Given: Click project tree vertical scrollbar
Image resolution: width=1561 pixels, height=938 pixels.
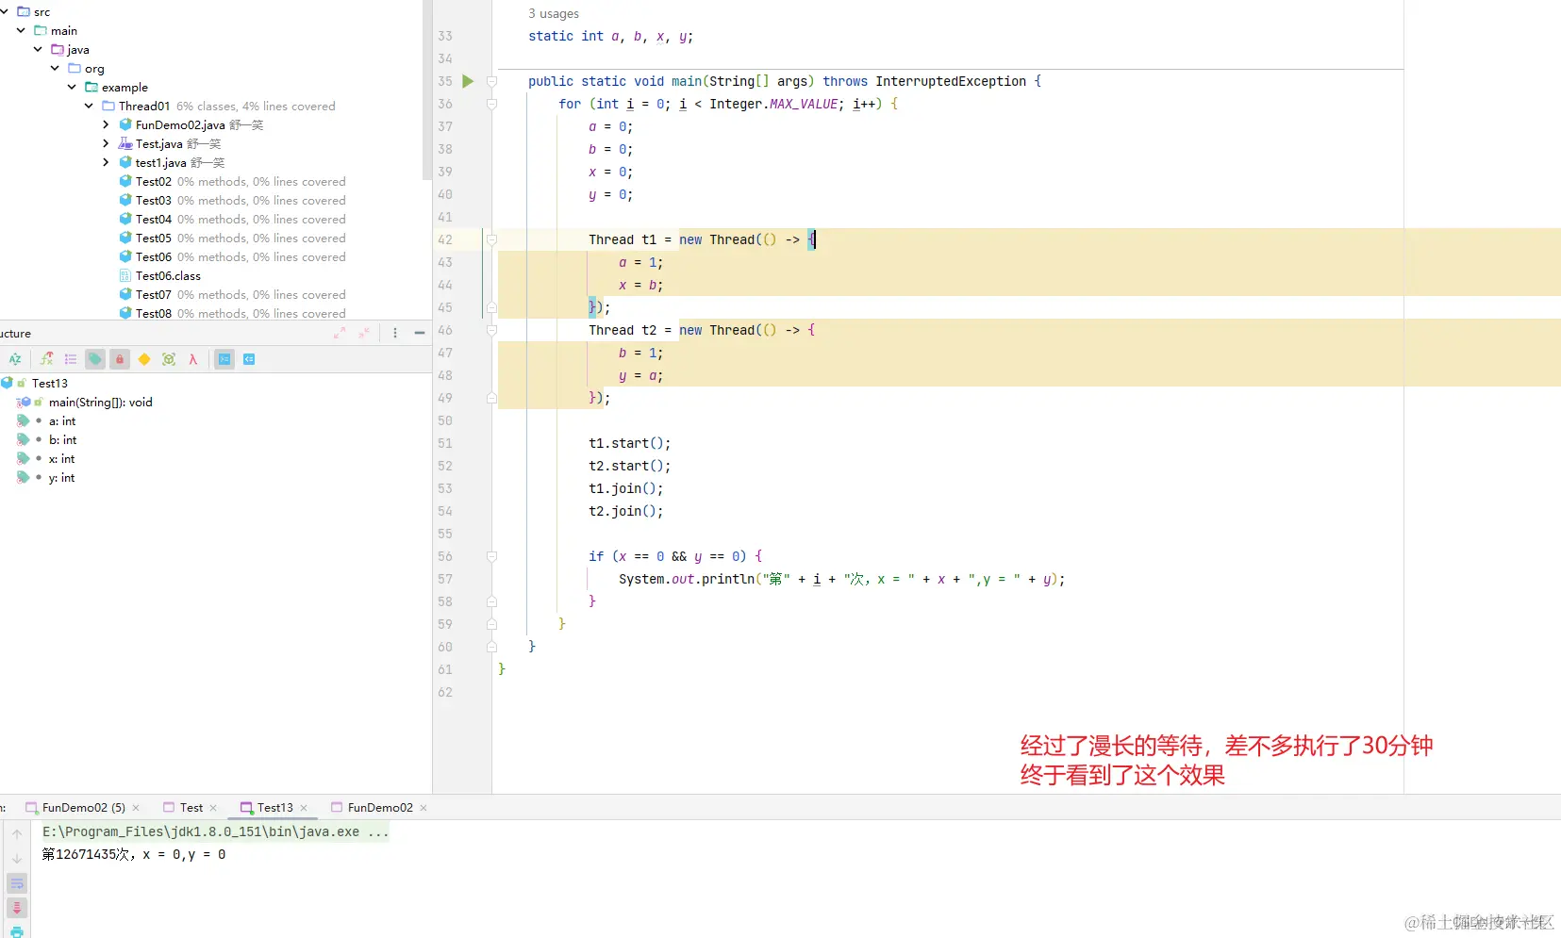Looking at the screenshot, I should (427, 90).
